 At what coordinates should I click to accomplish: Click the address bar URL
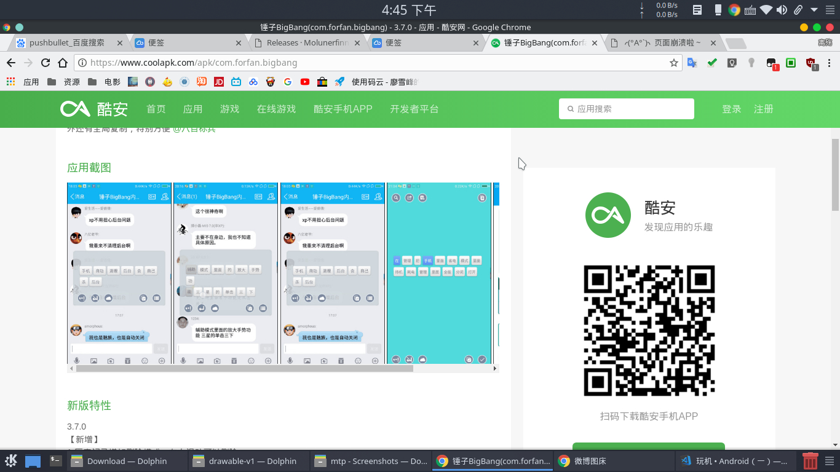[x=194, y=63]
